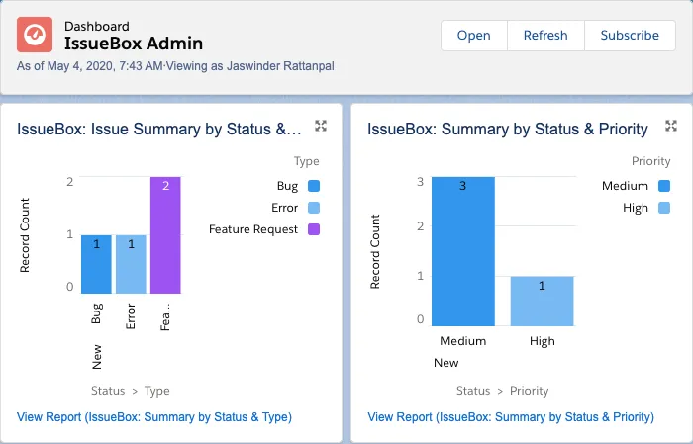
Task: Select the Medium priority bar with value 3
Action: coord(463,251)
